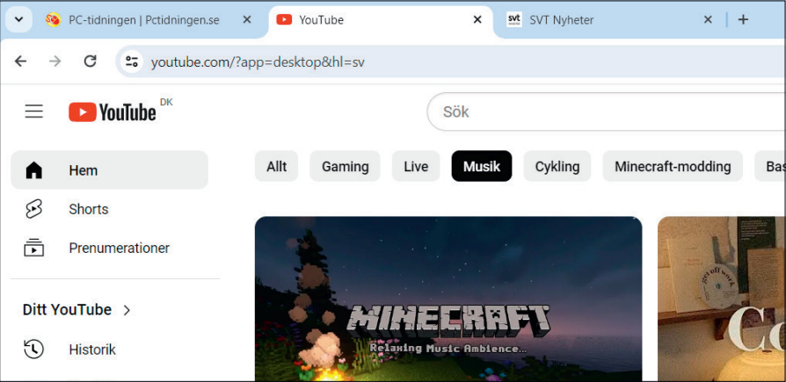Close the YouTube browser tab
786x382 pixels.
(477, 20)
